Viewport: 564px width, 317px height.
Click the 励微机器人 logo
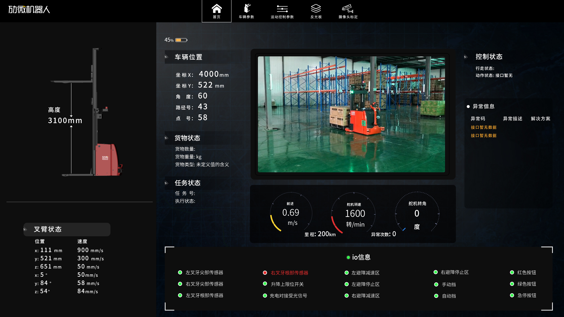(29, 10)
